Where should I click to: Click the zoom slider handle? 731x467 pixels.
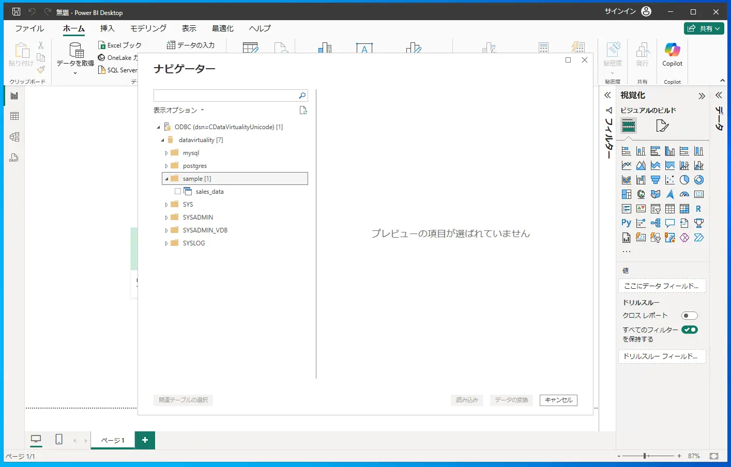[645, 456]
